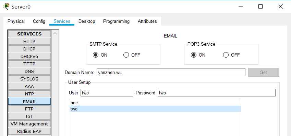Click the Password input field
291x136 pixels.
(217, 93)
